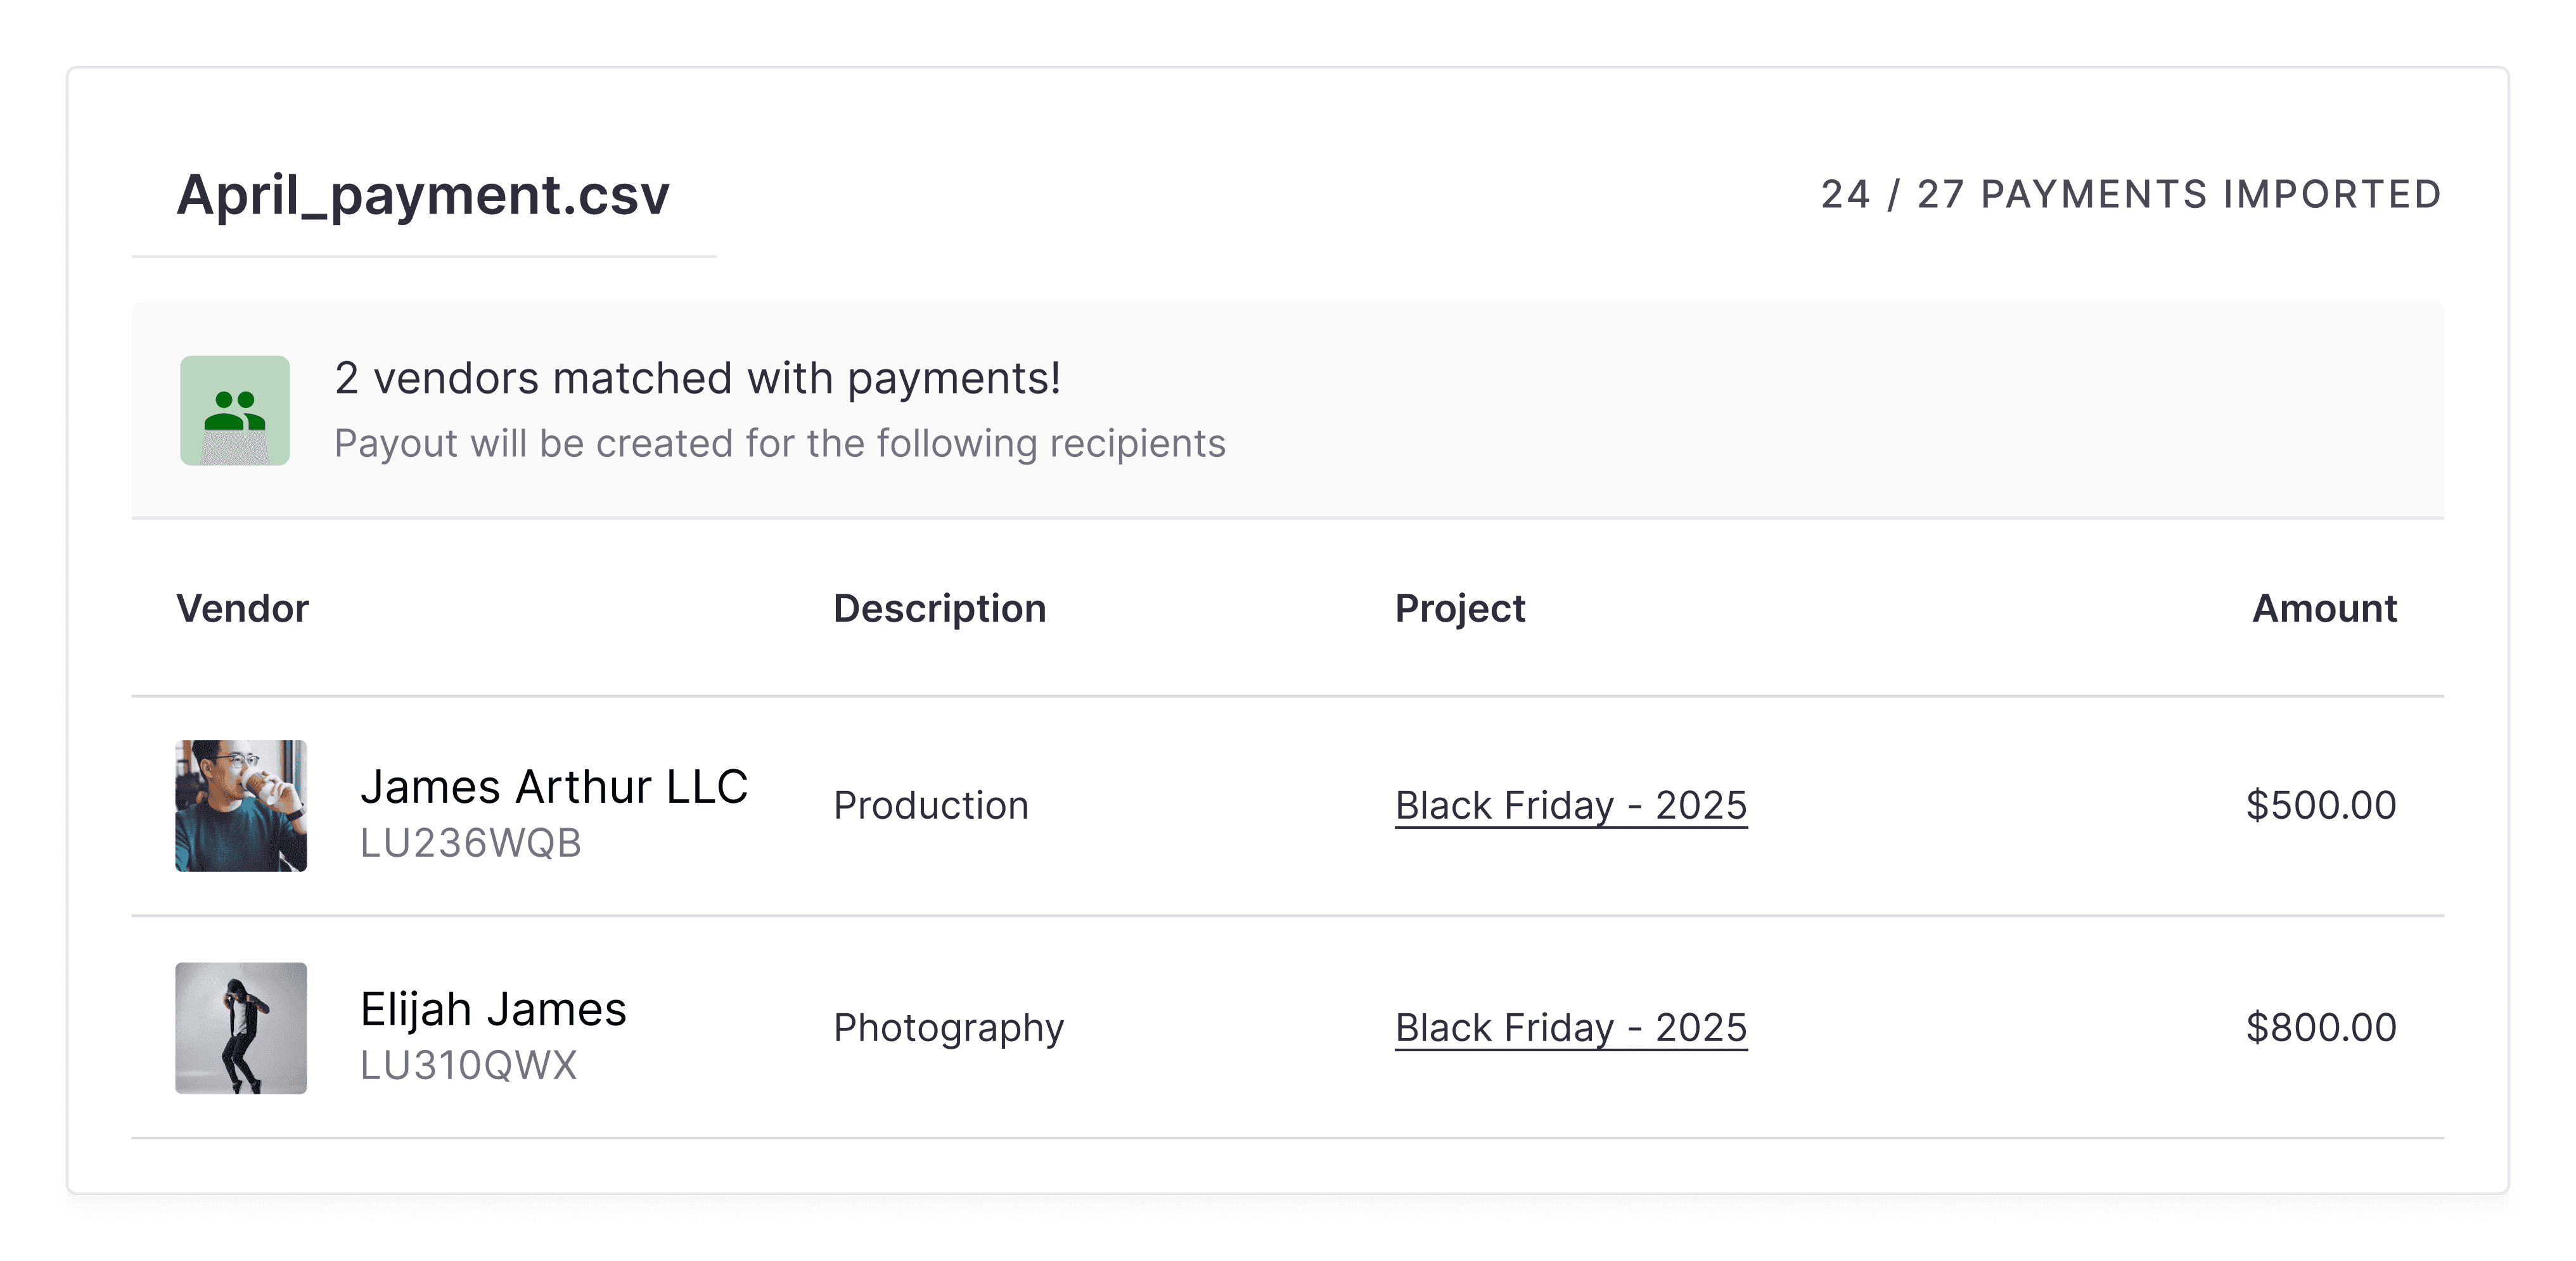Screen dimensions: 2576x1261
Task: Click the $800.00 amount
Action: tap(2321, 1027)
